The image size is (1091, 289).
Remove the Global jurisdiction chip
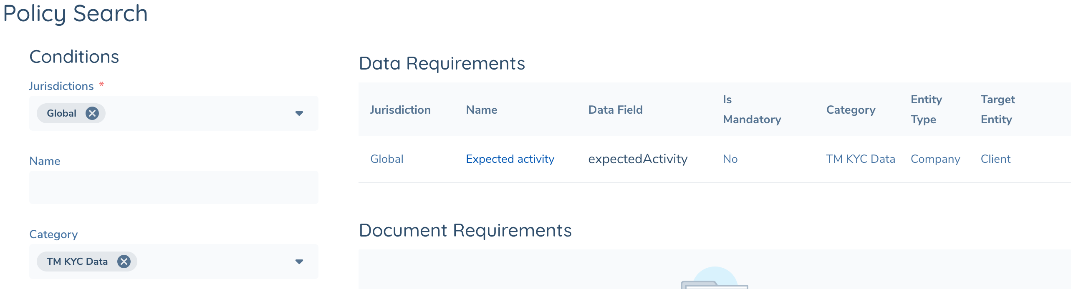click(92, 113)
